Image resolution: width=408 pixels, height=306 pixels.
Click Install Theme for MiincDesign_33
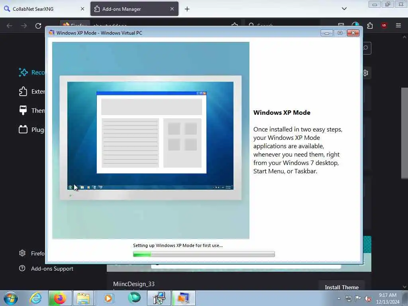(x=341, y=287)
